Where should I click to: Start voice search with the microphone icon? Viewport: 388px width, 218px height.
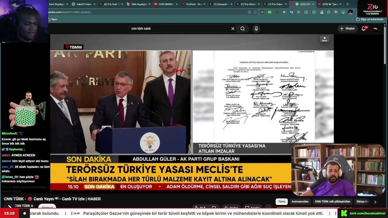pos(256,28)
